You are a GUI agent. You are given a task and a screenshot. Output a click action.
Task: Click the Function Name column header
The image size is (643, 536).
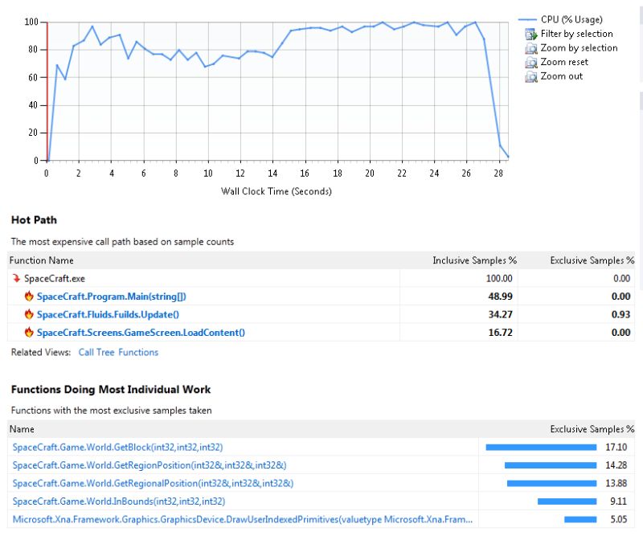42,260
